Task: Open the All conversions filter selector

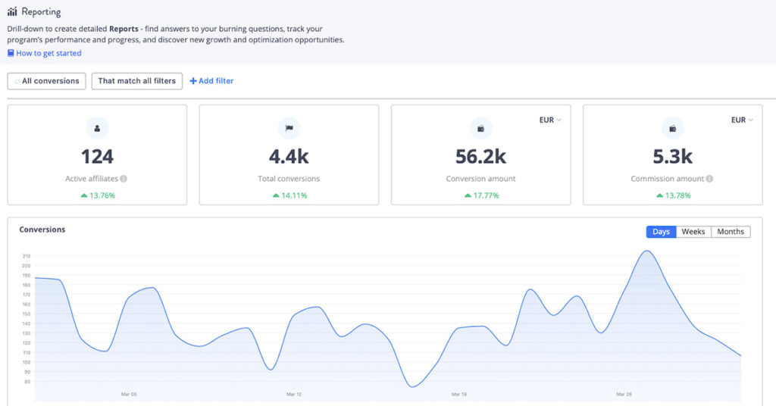Action: point(46,81)
